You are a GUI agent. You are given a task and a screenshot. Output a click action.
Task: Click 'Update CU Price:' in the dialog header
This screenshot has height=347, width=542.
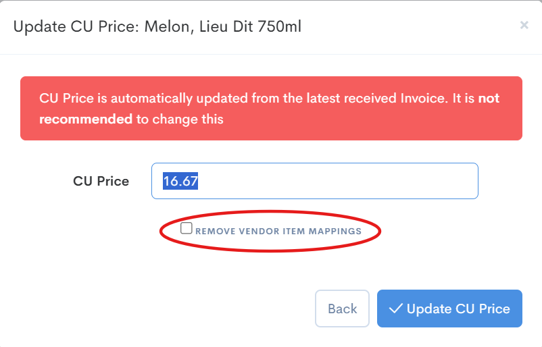77,27
